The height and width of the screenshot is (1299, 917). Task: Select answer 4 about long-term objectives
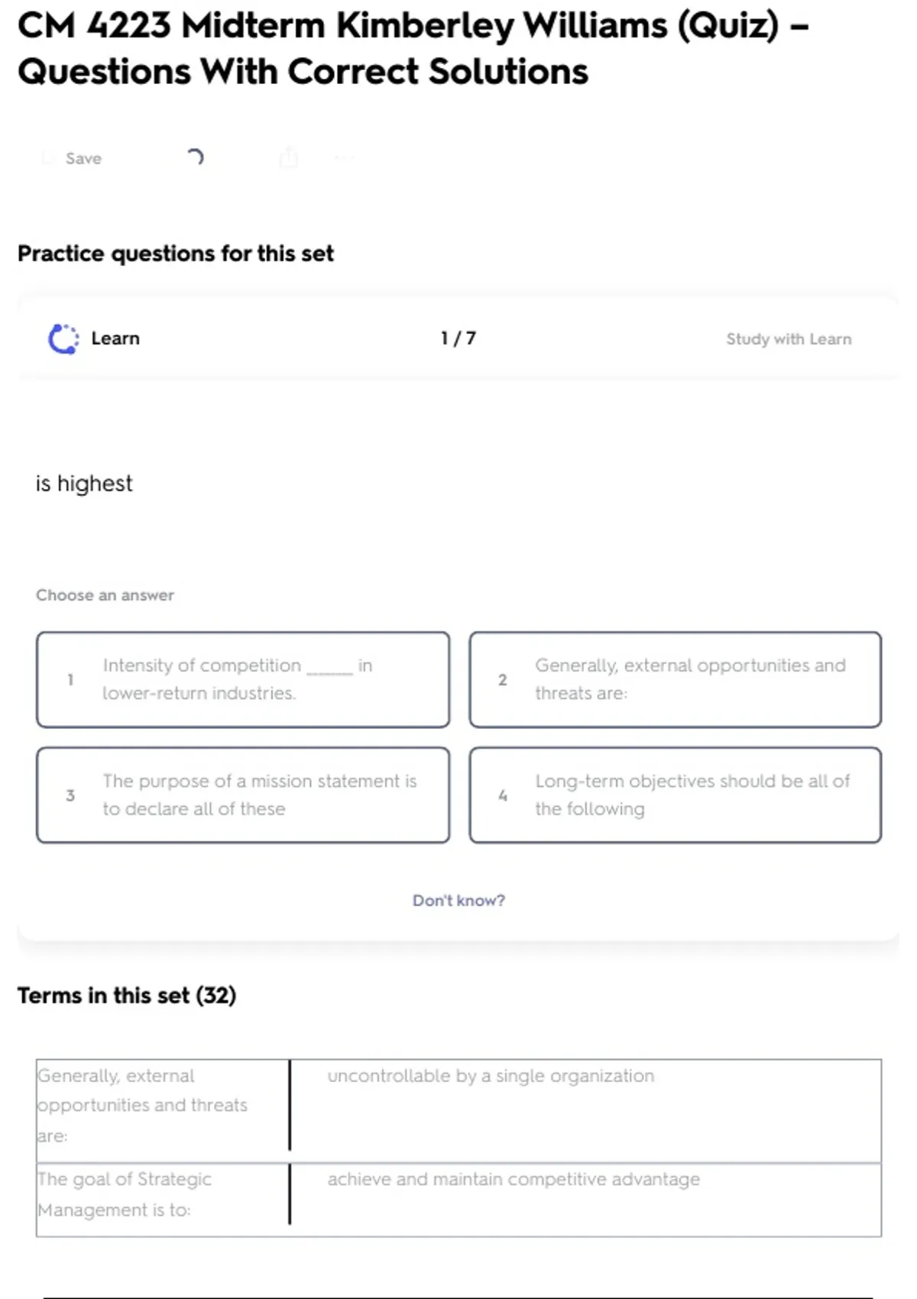coord(675,795)
